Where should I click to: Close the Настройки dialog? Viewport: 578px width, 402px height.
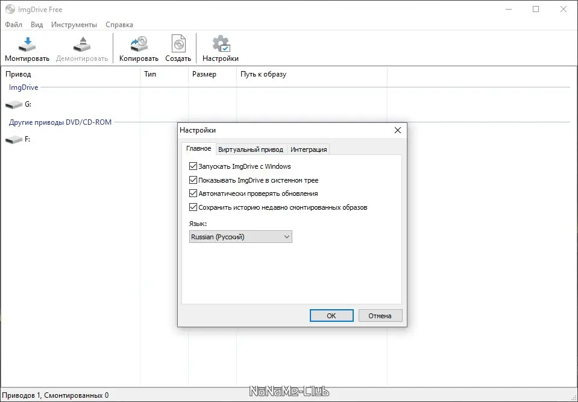coord(398,130)
